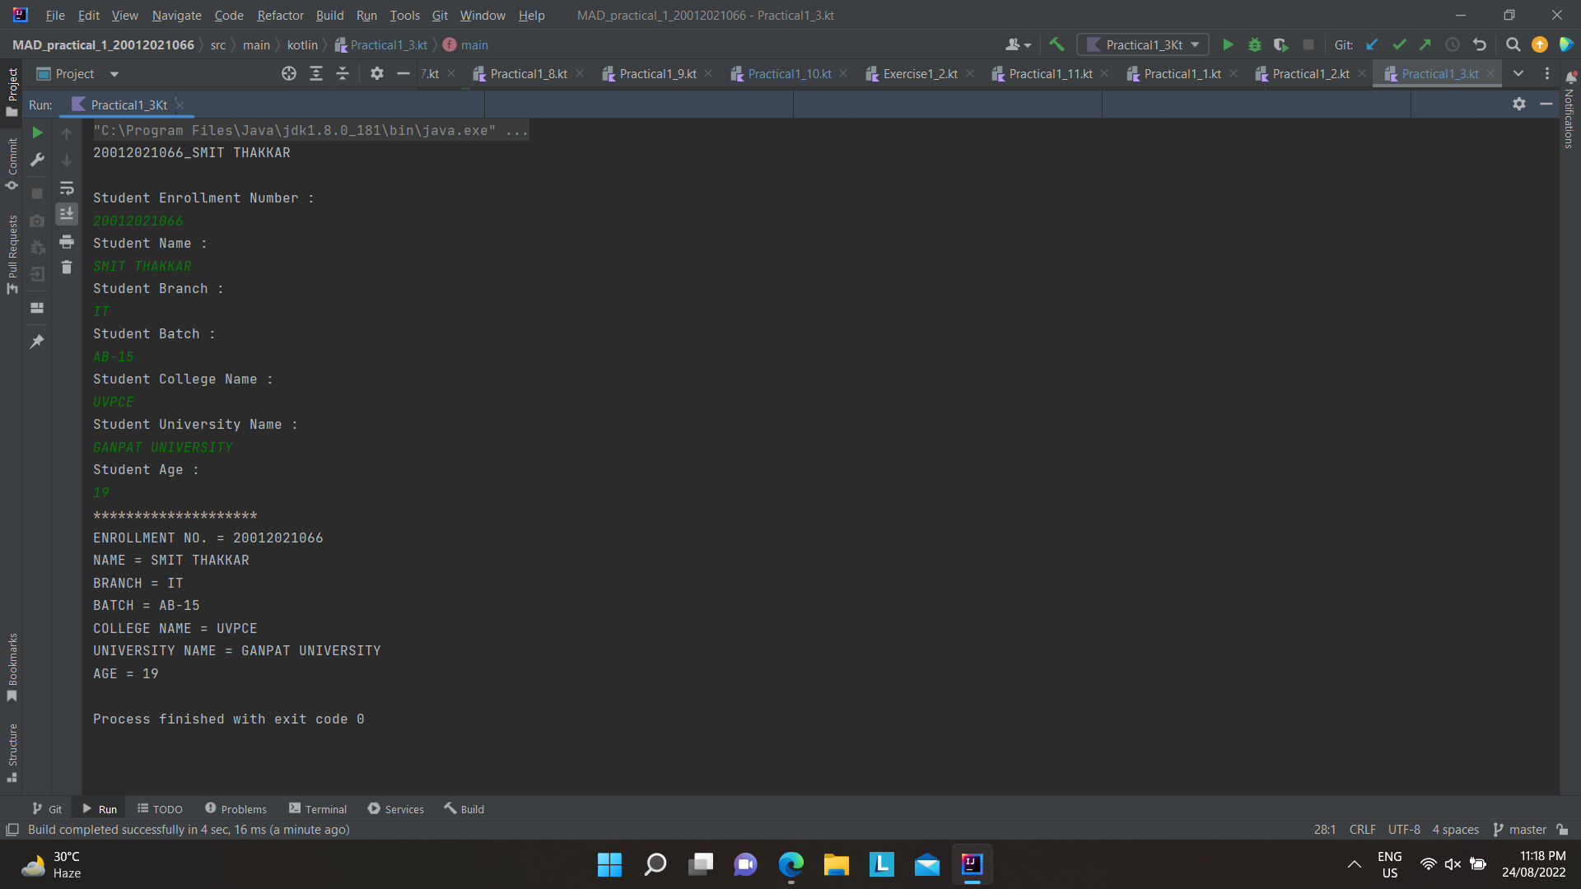Toggle Bookmarks tool window sidebar button
The height and width of the screenshot is (889, 1581).
click(12, 668)
